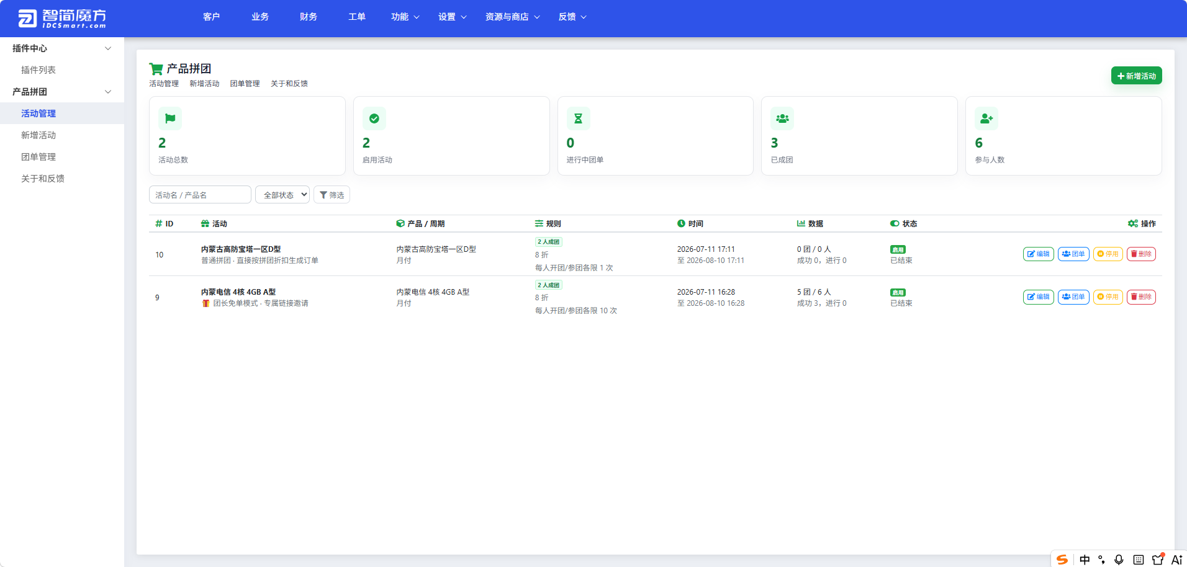Click the toggle icon in 状态 column header
Screen dimensions: 1187x567
895,223
